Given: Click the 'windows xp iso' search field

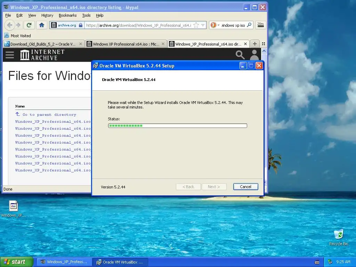Looking at the screenshot, I should click(233, 25).
